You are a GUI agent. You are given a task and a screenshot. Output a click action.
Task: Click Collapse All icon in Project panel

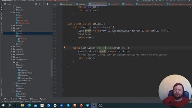pyautogui.click(x=43, y=4)
